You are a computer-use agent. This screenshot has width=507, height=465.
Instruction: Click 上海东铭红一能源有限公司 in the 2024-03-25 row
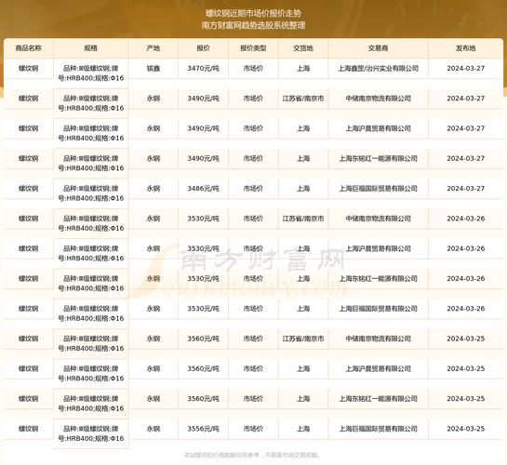click(x=378, y=399)
